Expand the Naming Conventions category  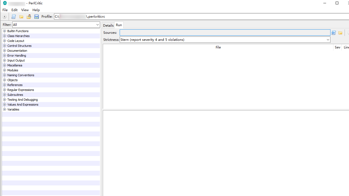pos(5,75)
